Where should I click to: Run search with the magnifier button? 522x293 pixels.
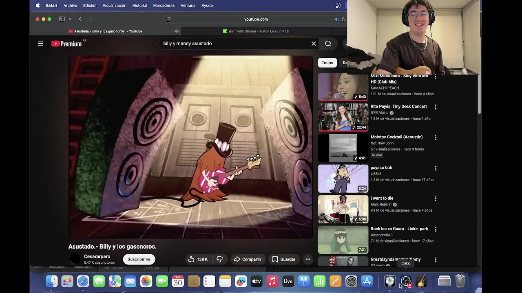328,44
